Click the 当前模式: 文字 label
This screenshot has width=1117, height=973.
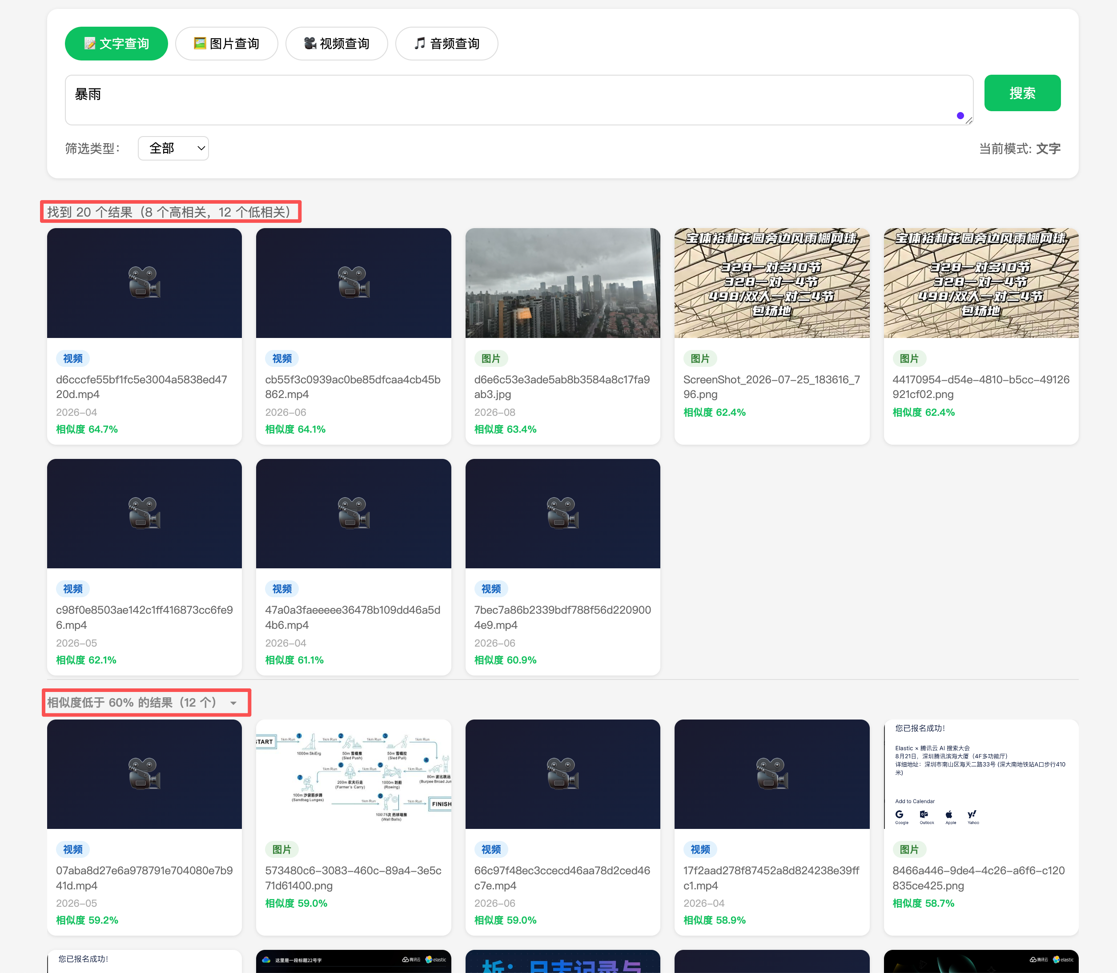1019,148
